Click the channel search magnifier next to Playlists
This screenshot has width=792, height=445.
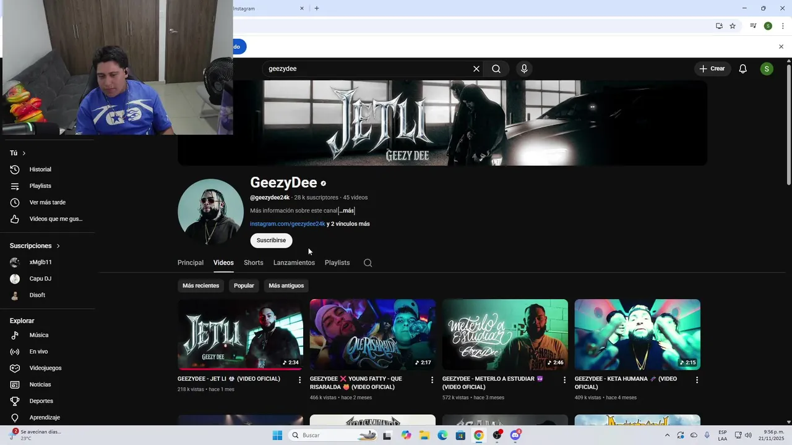368,263
